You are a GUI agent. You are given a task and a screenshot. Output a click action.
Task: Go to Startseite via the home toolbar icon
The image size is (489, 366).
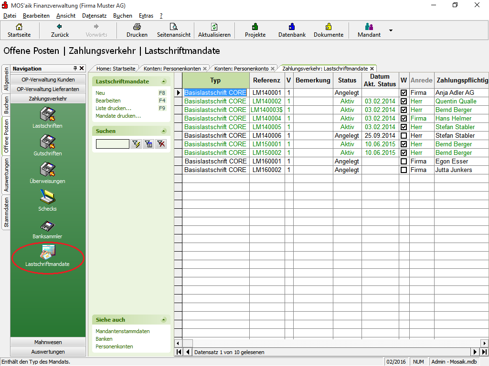coord(19,27)
